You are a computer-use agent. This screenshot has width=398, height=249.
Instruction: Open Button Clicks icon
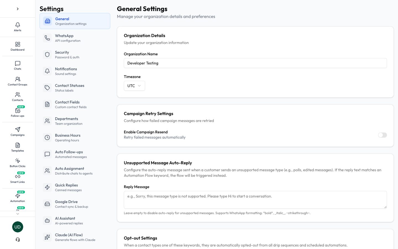click(18, 161)
